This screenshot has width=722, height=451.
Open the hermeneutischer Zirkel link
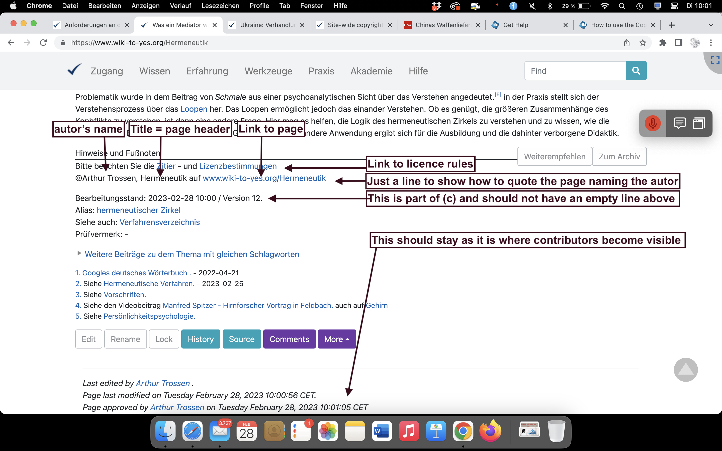[138, 210]
